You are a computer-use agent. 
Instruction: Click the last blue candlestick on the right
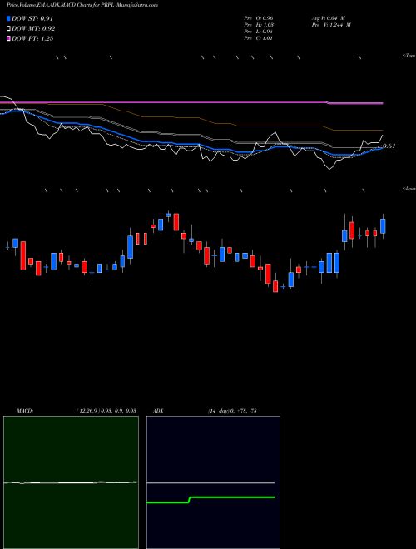click(383, 226)
